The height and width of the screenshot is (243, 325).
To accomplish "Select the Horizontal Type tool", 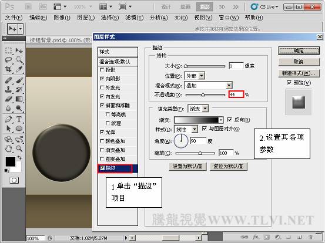I will tap(19, 119).
